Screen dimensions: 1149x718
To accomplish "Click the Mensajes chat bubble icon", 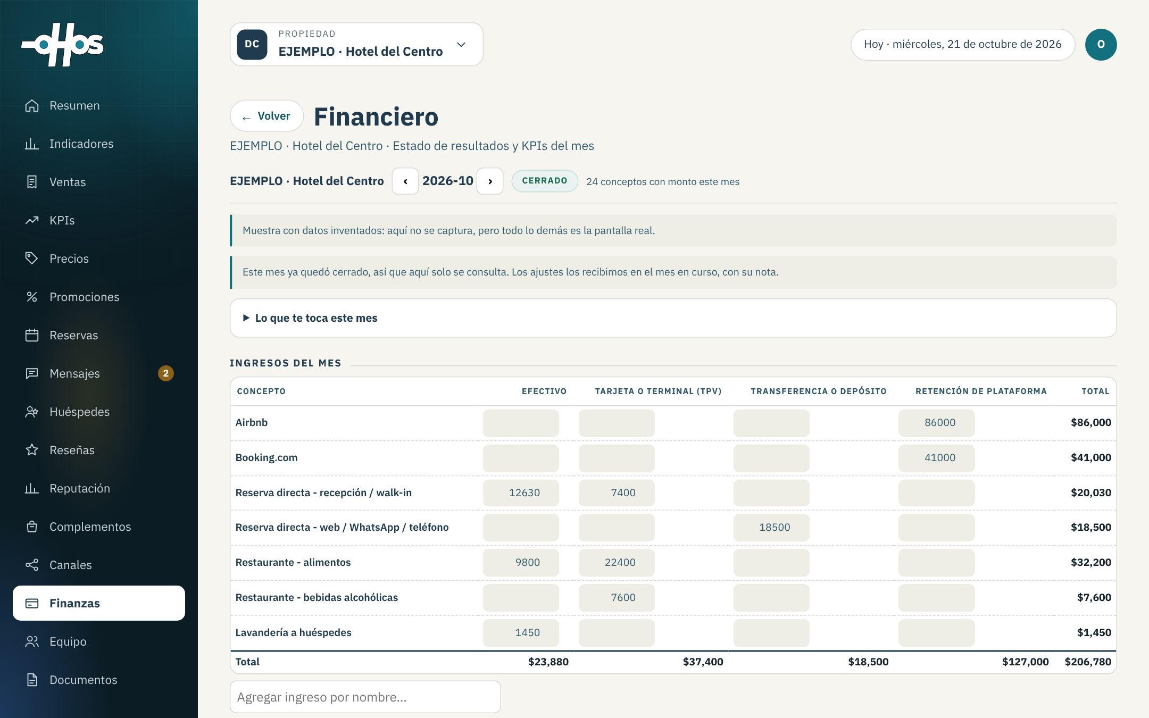I will [x=32, y=373].
